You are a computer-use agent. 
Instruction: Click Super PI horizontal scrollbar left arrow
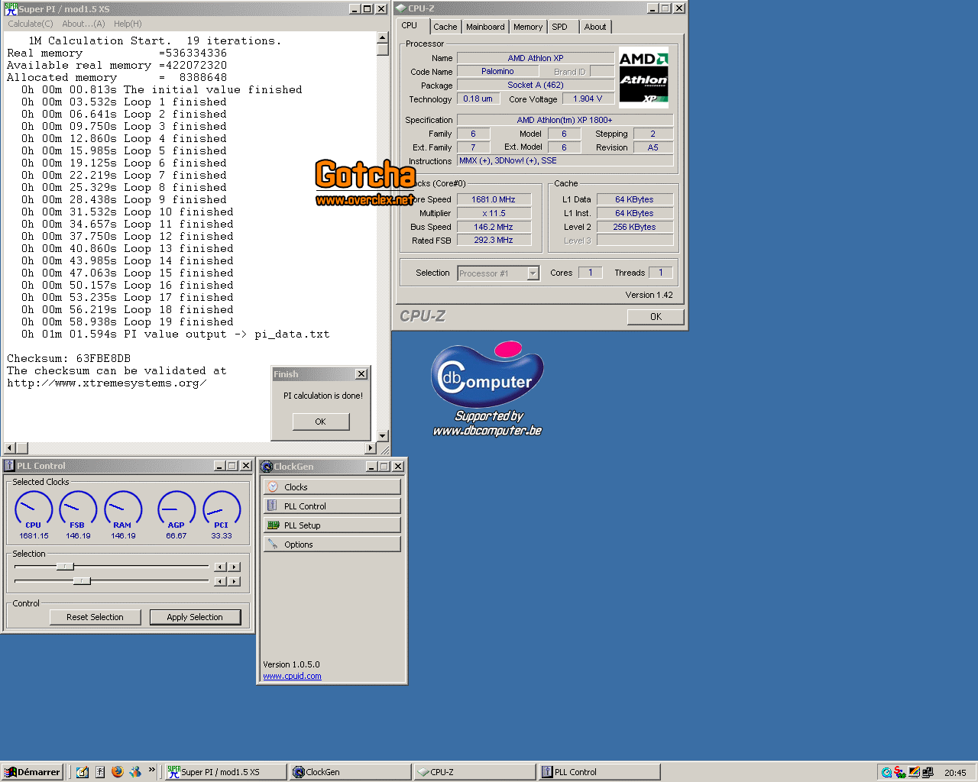pos(10,448)
